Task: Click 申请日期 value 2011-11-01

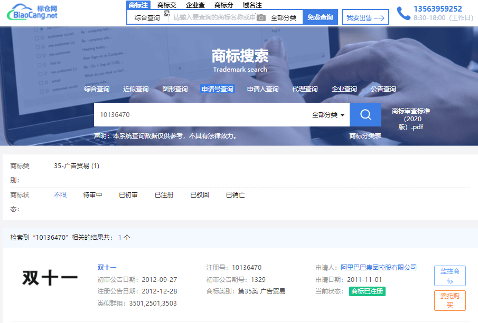Action: tap(364, 279)
